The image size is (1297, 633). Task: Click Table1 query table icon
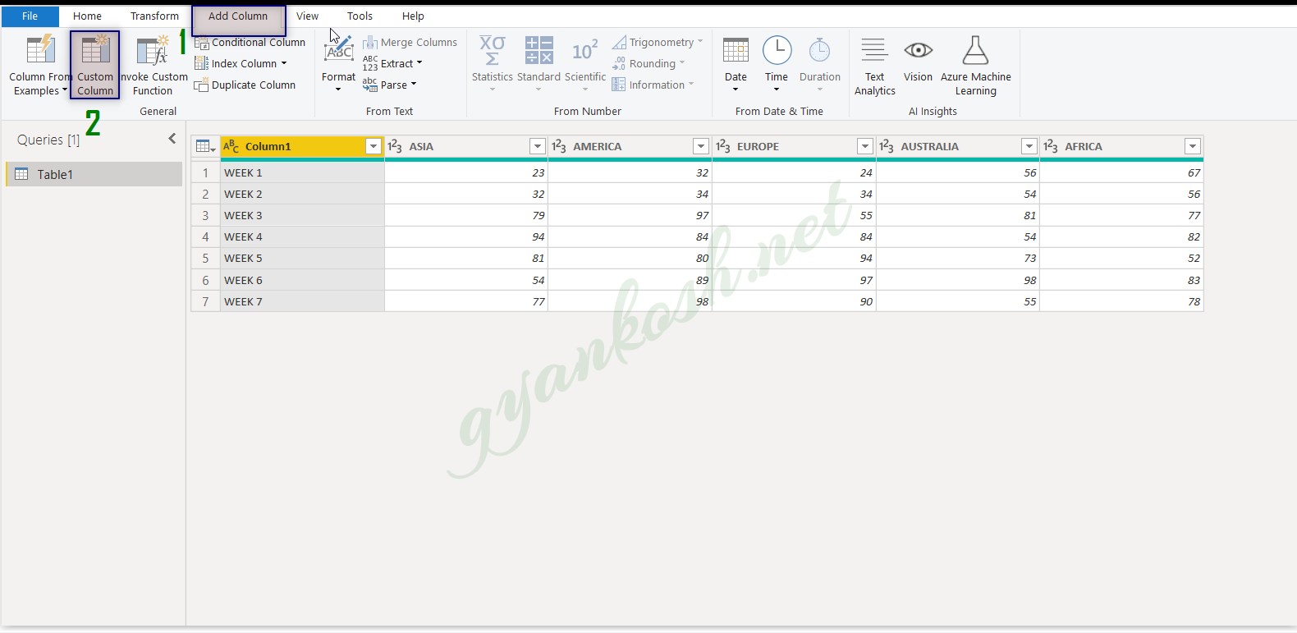pos(22,174)
